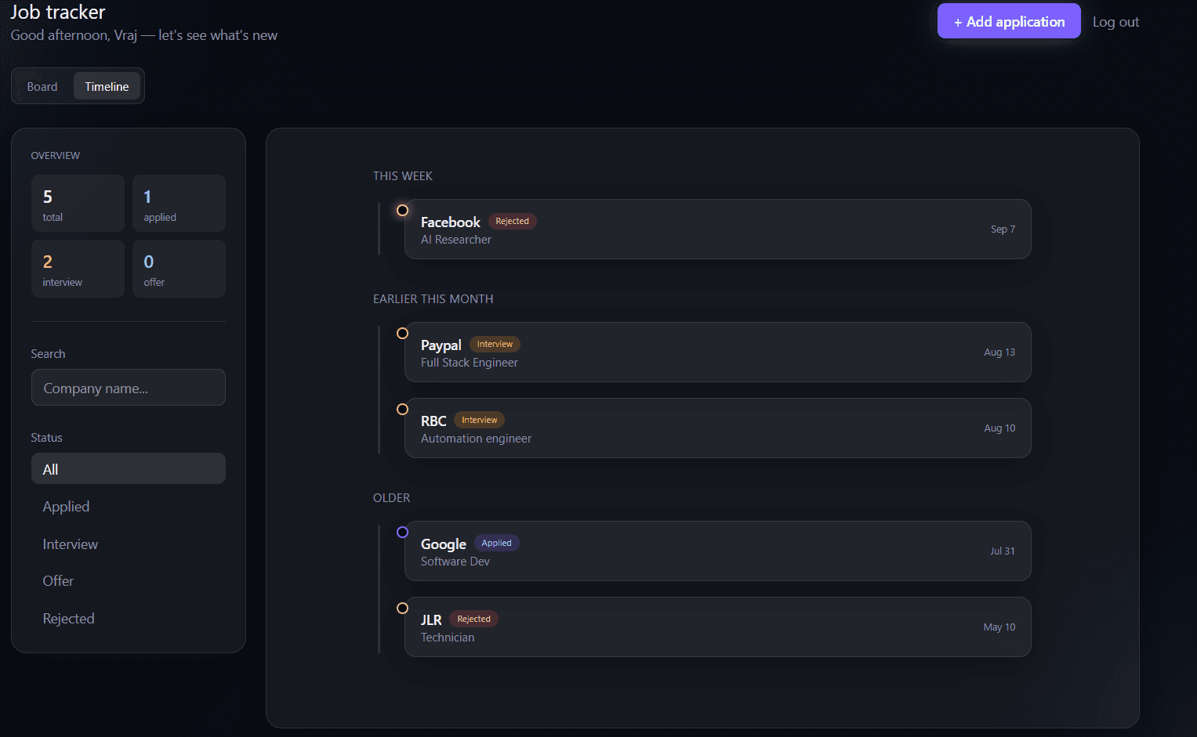The width and height of the screenshot is (1197, 737).
Task: Click the Sep 7 date on Facebook
Action: point(1003,229)
